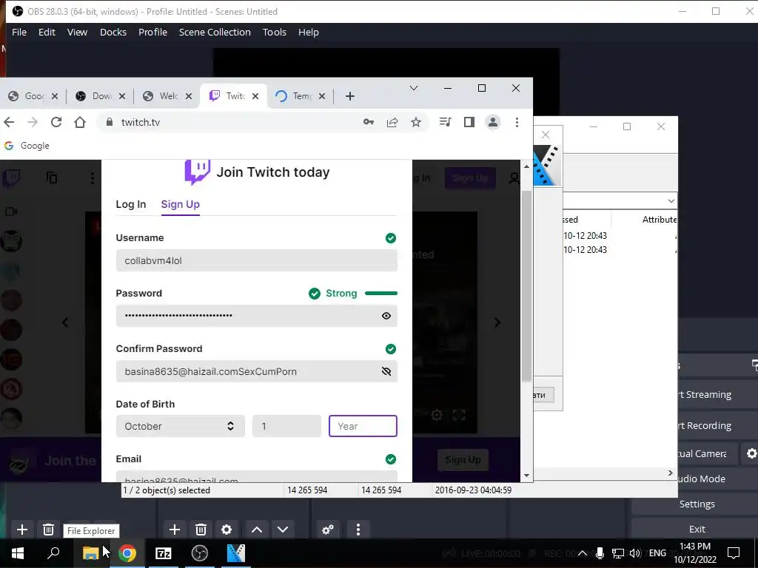The height and width of the screenshot is (568, 758).
Task: Go back in browser history
Action: pyautogui.click(x=9, y=122)
